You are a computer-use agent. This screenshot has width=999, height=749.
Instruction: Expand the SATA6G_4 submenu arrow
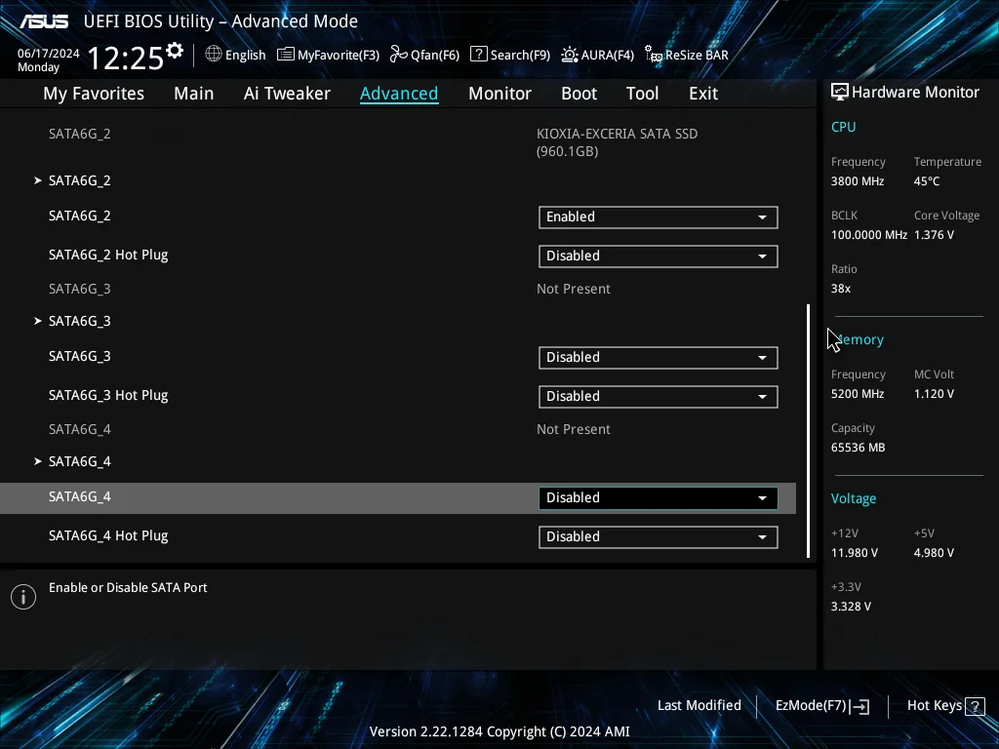38,461
